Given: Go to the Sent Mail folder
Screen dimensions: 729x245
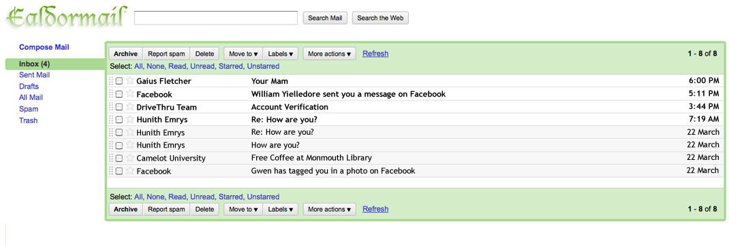Looking at the screenshot, I should click(x=34, y=75).
